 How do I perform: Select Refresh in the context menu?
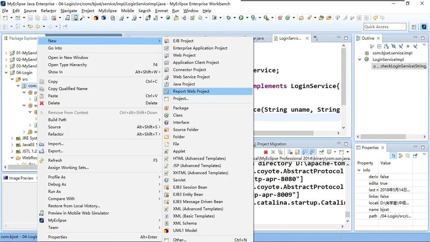coord(100,160)
